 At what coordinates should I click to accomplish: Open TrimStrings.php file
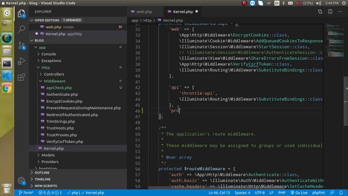(x=78, y=121)
